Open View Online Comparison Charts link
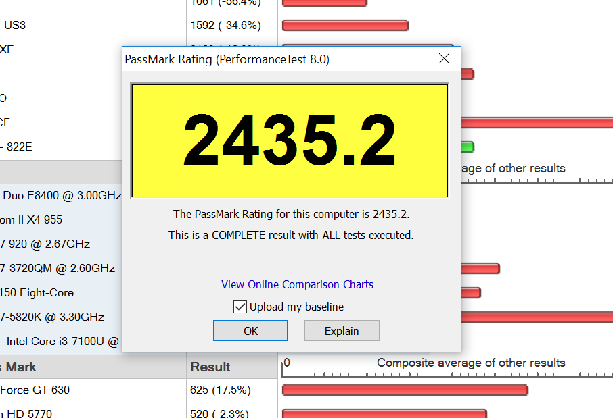The image size is (613, 418). (297, 284)
